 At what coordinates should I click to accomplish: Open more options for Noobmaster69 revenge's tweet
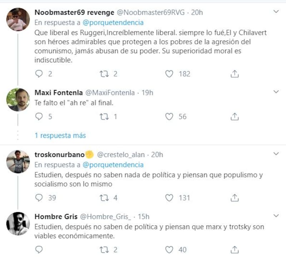click(276, 12)
